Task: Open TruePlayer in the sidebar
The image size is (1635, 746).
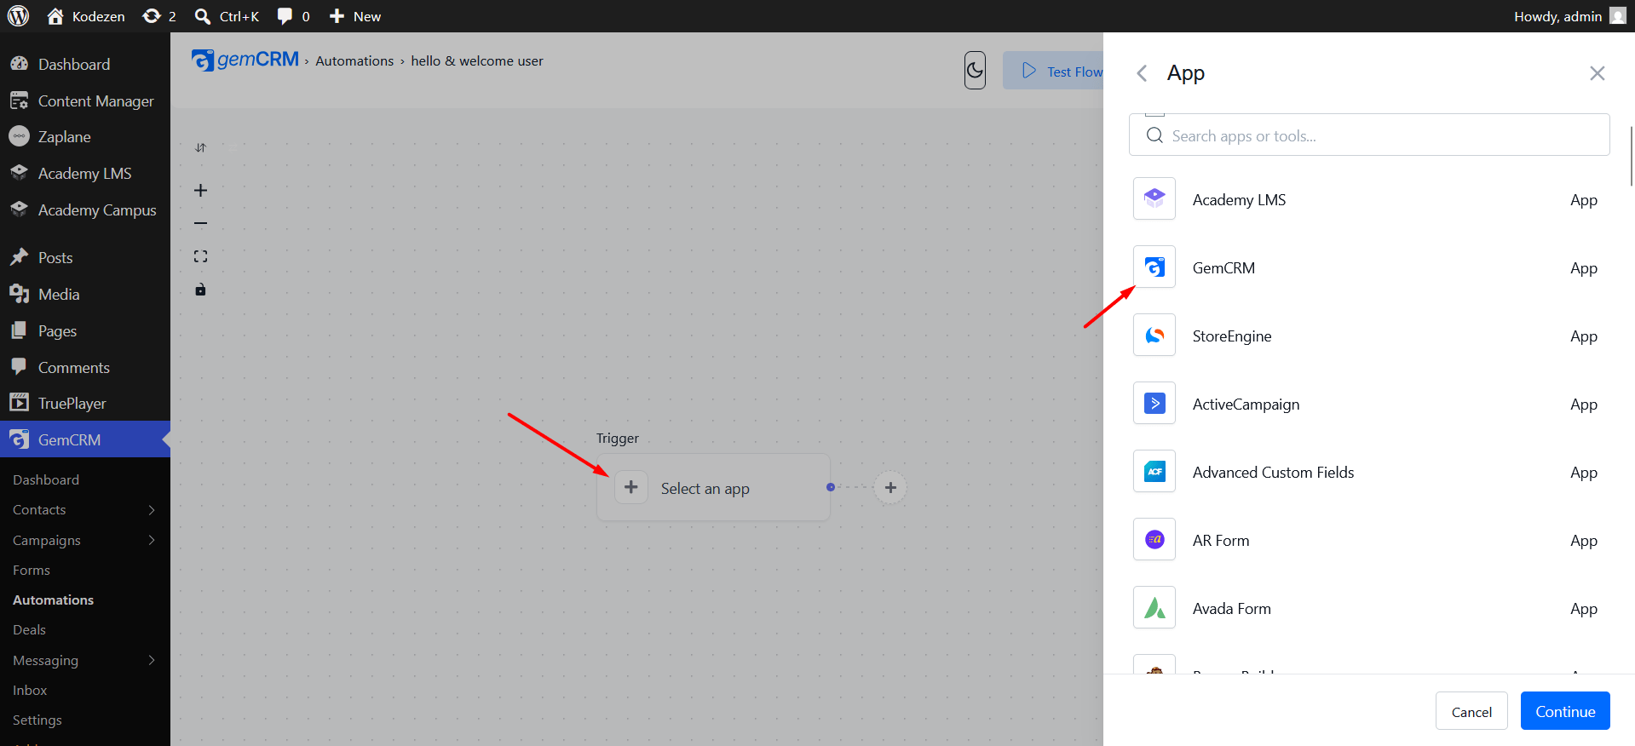Action: coord(72,403)
